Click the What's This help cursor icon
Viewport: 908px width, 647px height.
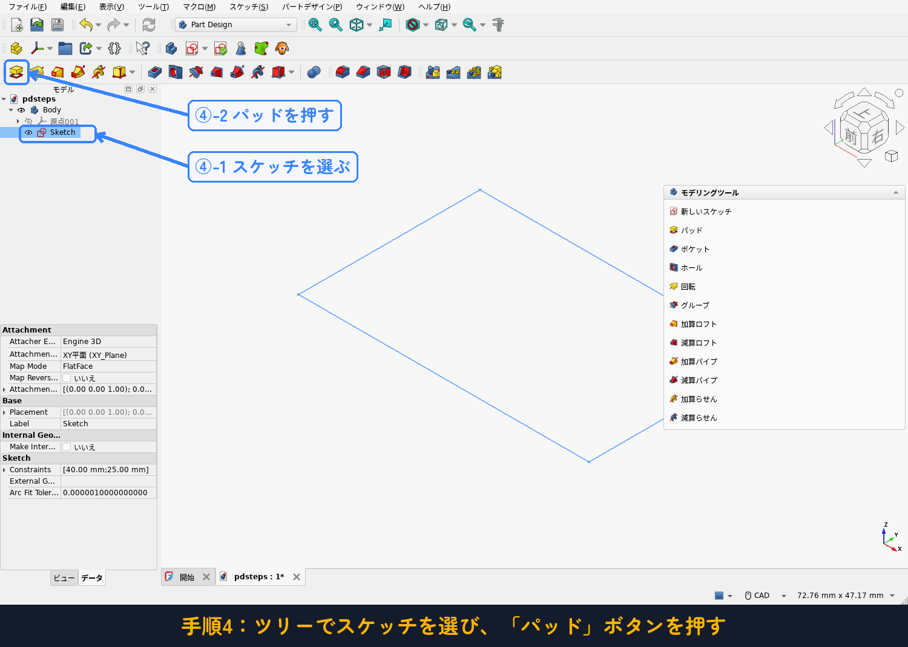pos(143,48)
